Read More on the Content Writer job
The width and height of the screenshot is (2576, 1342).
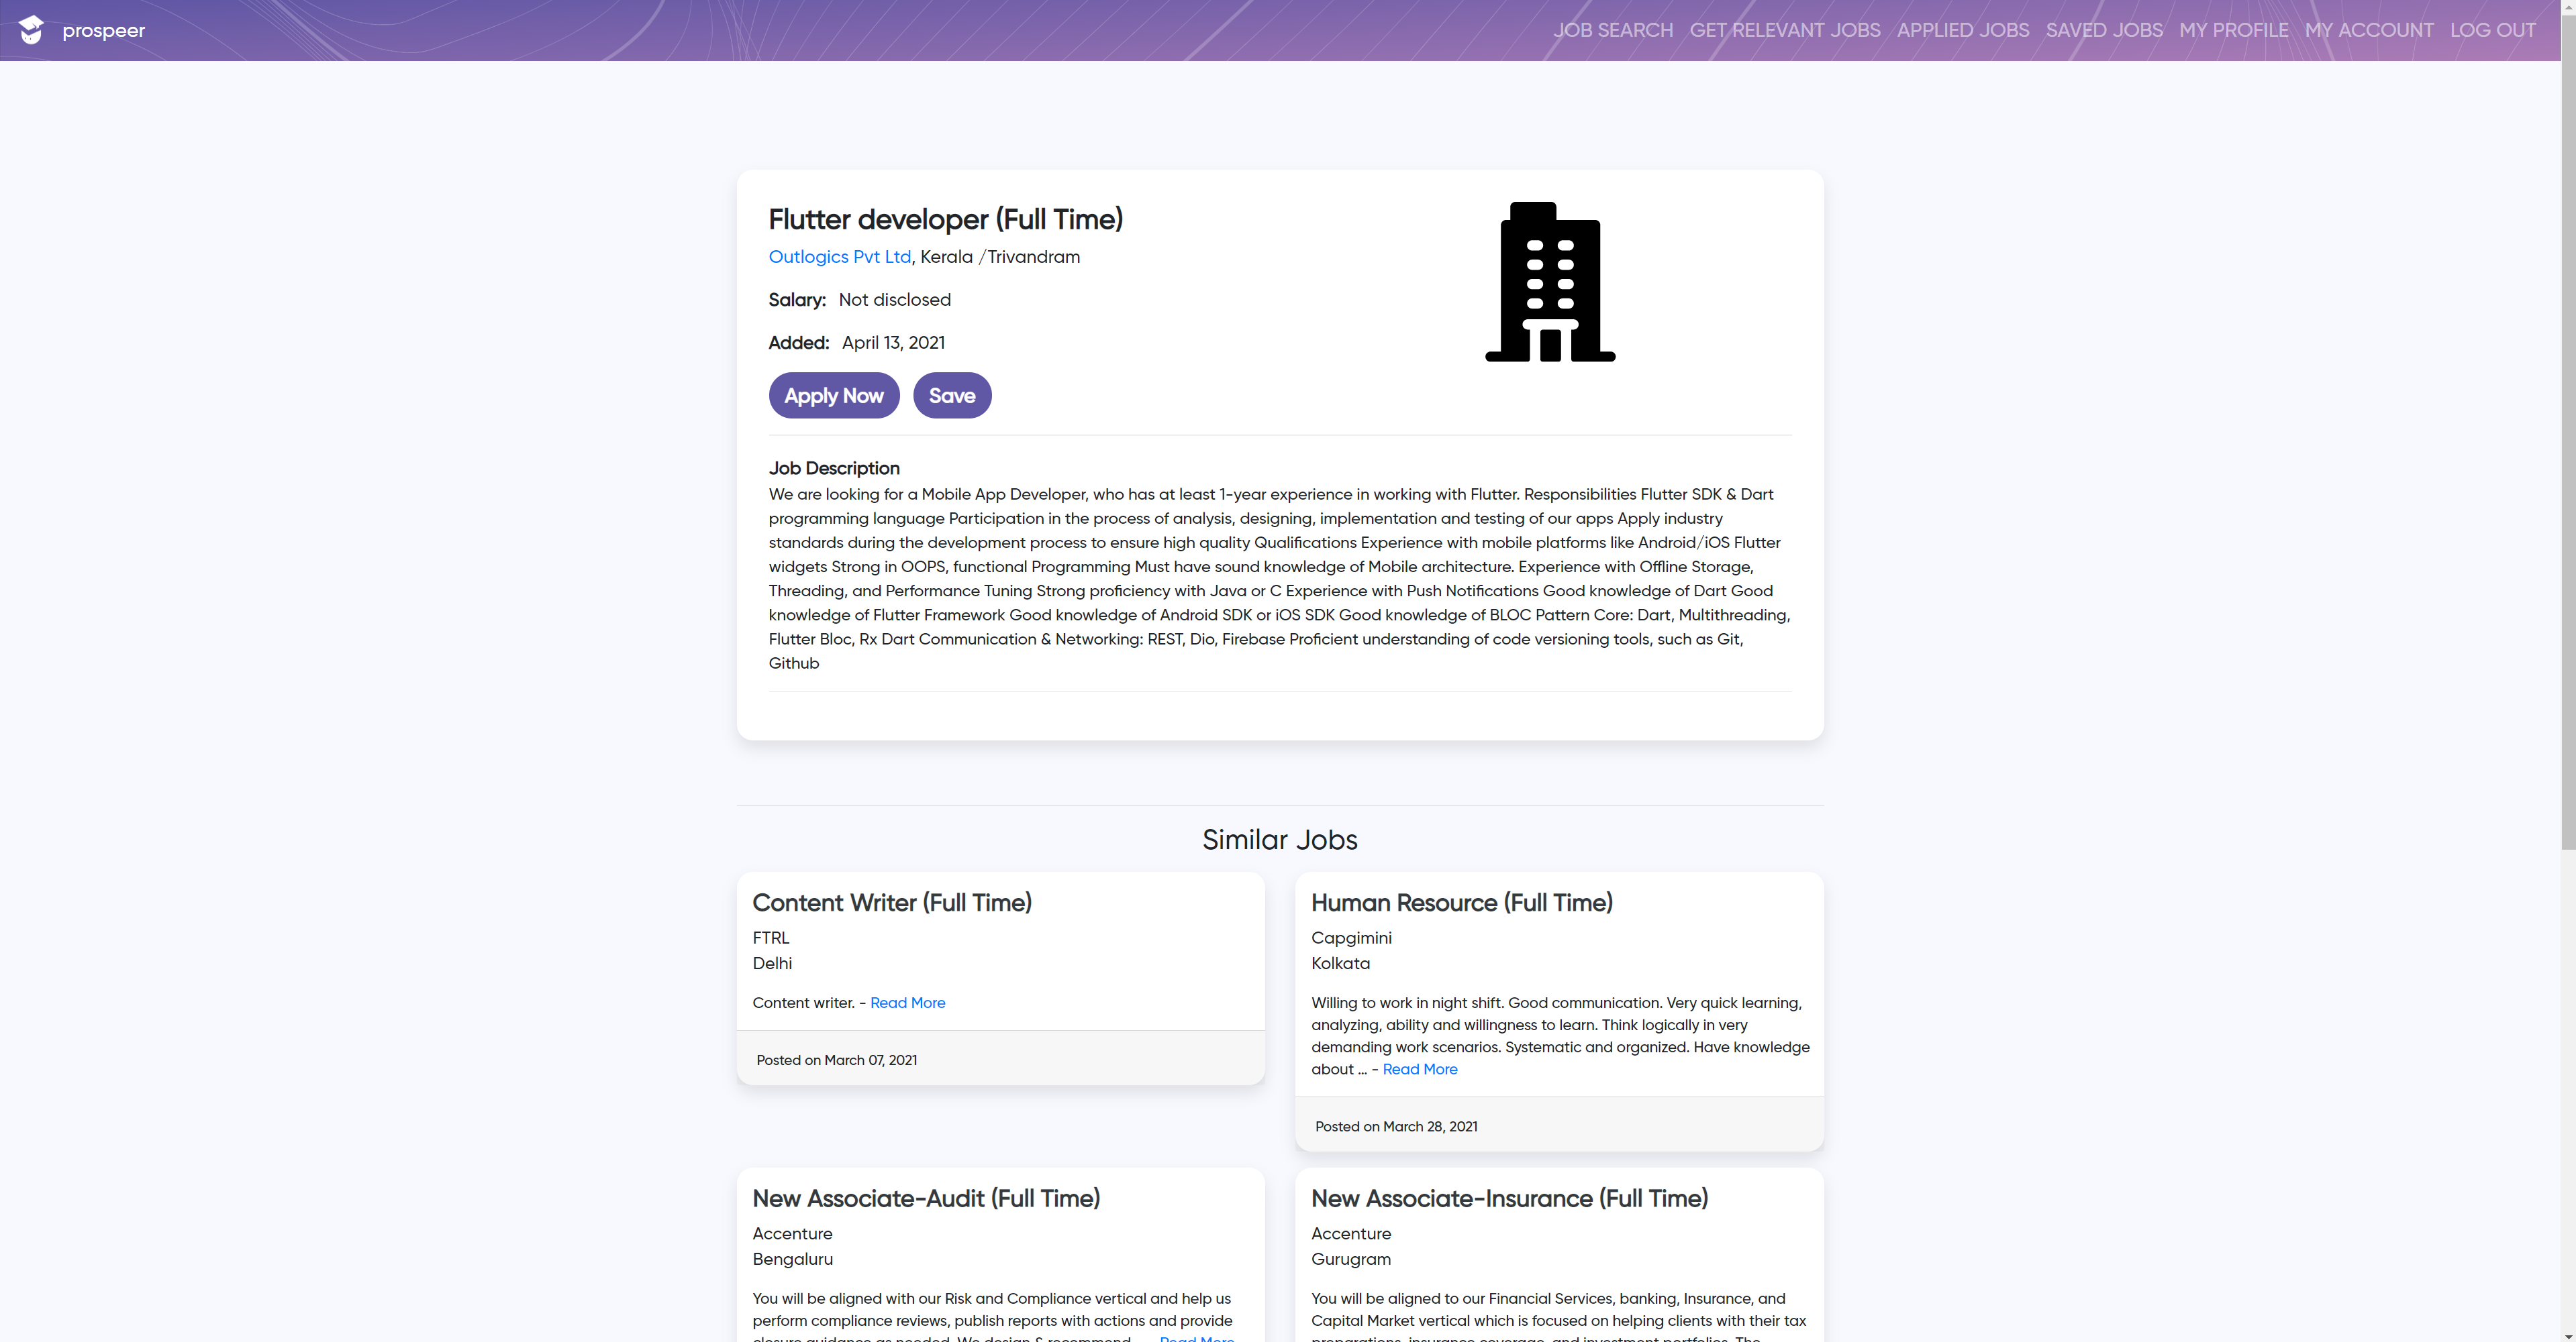[x=907, y=1002]
